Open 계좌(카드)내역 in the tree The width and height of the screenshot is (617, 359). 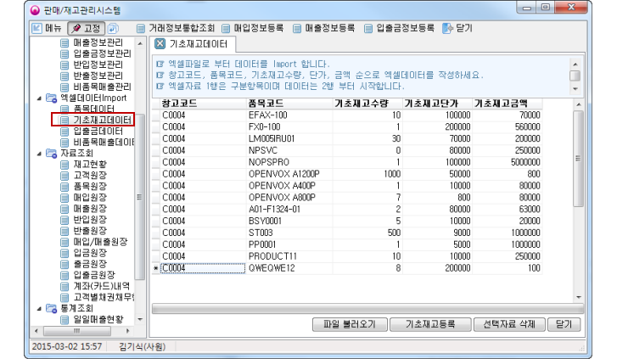(x=102, y=286)
